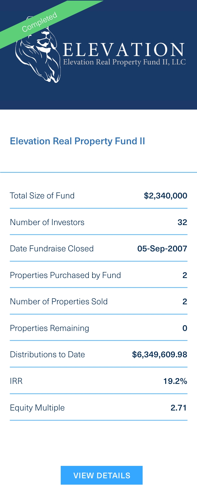Click the Elevation Real Property Fund II, LLC subtitle
The height and width of the screenshot is (504, 197).
click(124, 62)
